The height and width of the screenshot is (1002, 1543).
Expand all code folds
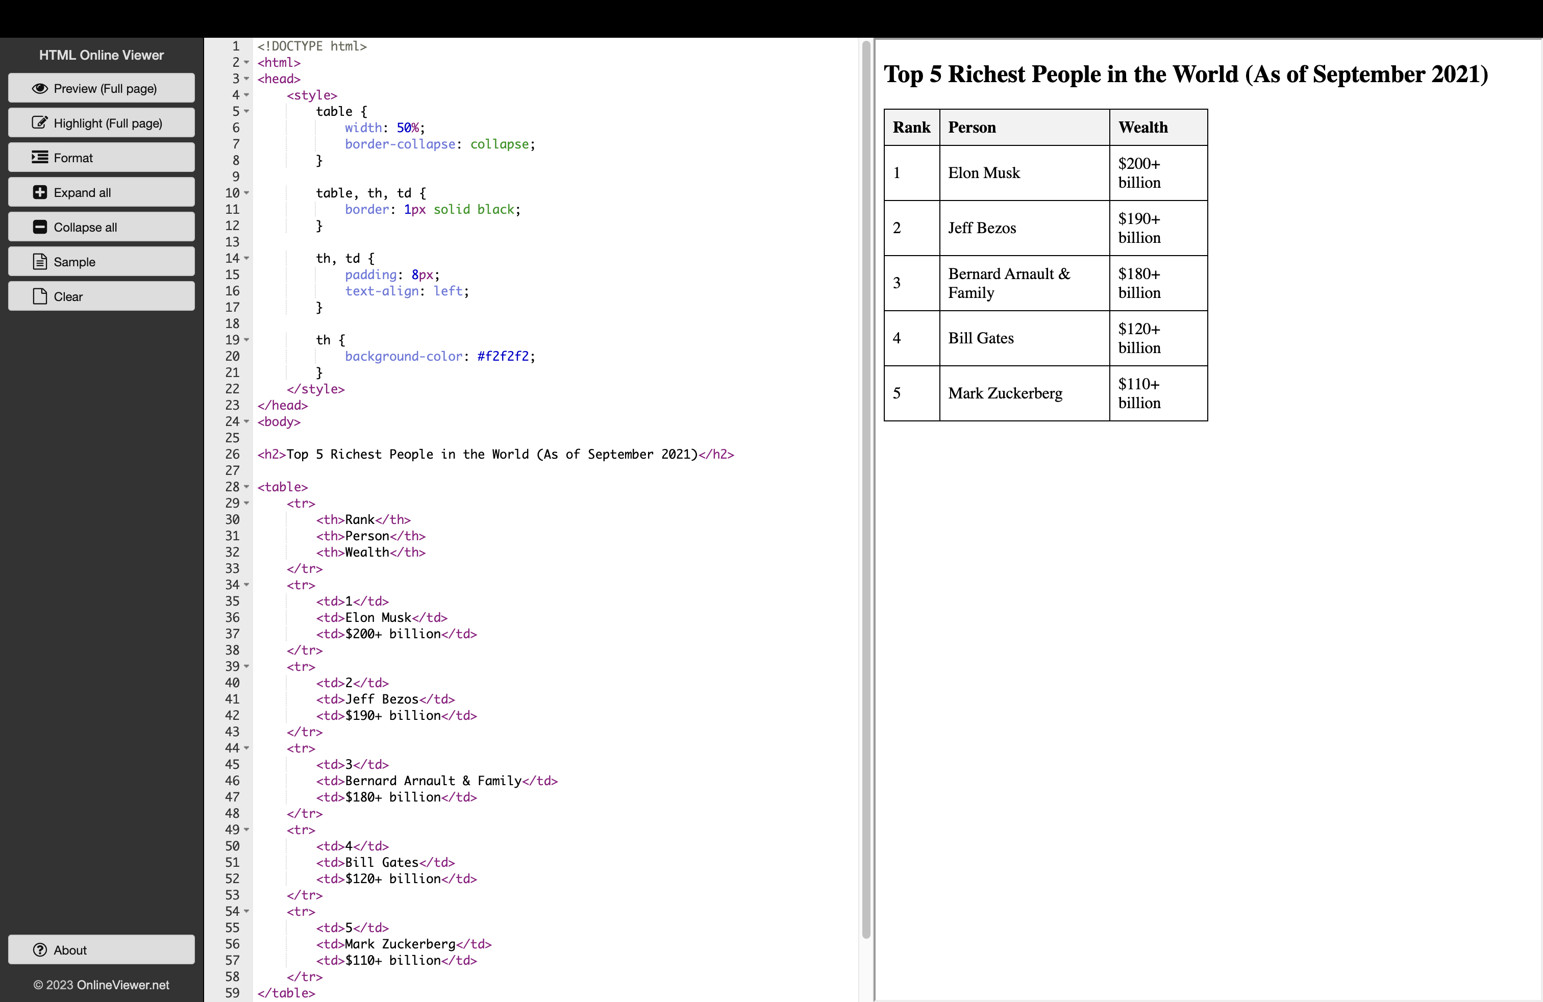click(101, 192)
